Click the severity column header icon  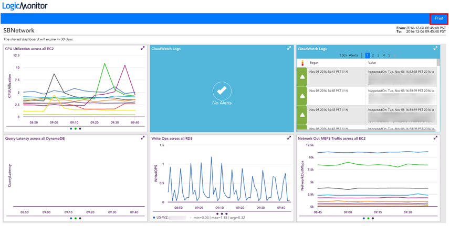coord(302,63)
